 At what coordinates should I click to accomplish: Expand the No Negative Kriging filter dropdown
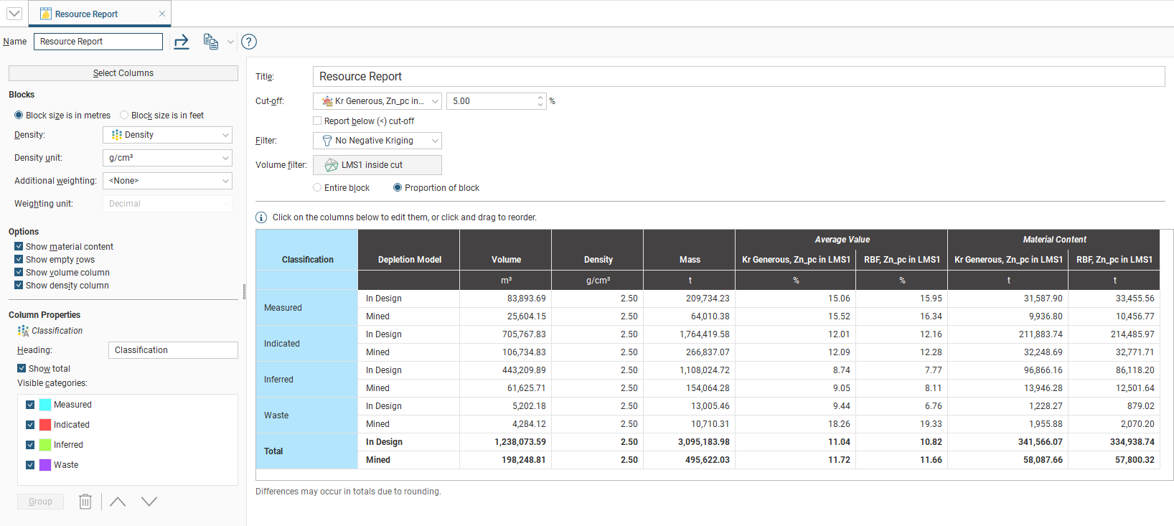pyautogui.click(x=377, y=141)
